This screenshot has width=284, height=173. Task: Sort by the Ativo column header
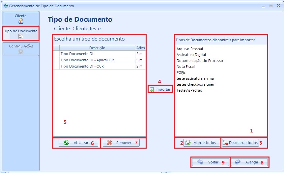(140, 48)
